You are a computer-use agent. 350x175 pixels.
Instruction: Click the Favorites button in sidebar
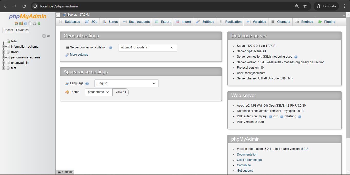click(22, 30)
